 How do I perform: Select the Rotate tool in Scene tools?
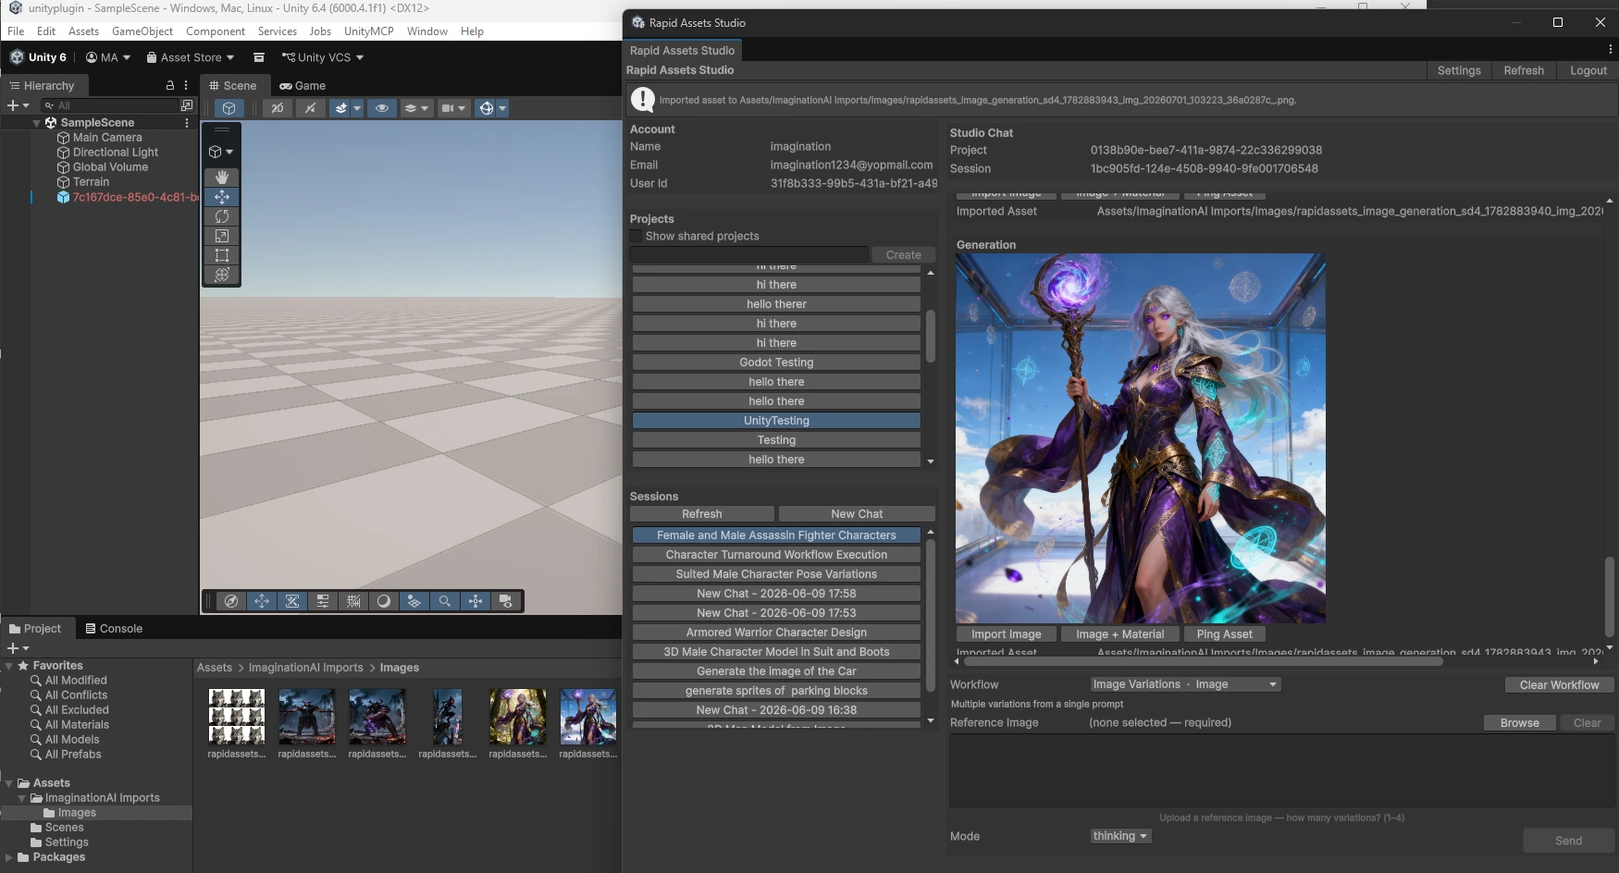click(x=222, y=216)
